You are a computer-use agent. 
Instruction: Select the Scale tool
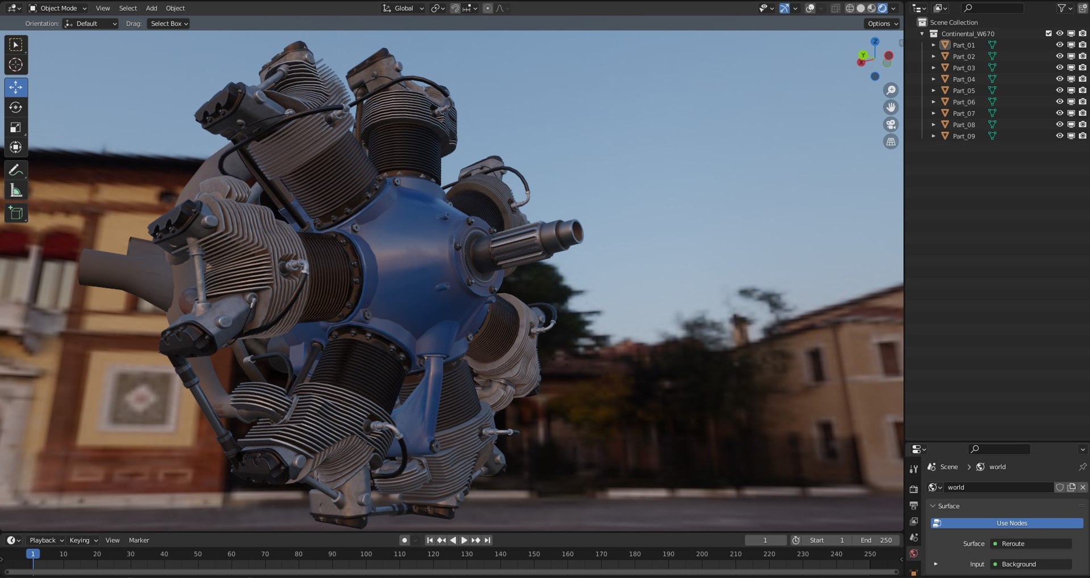[16, 127]
